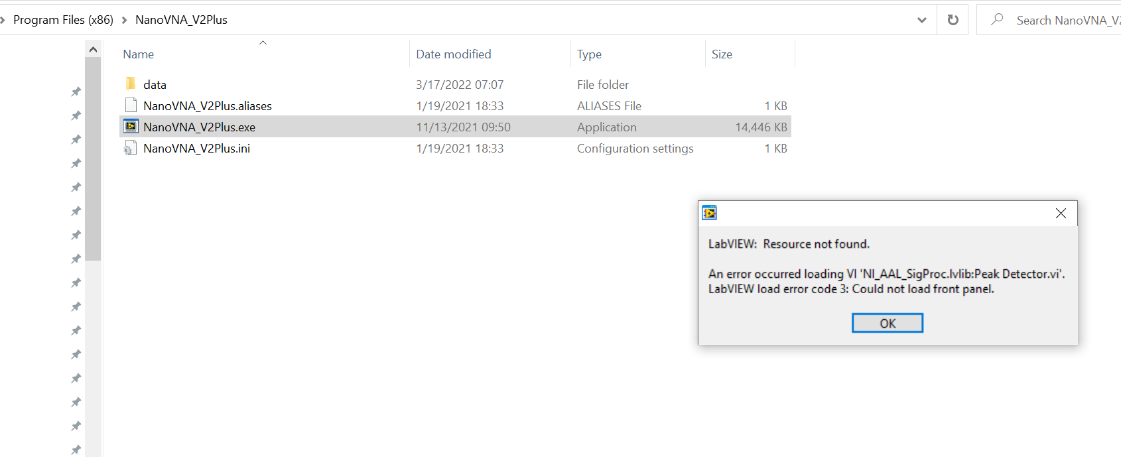Select the data folder name
This screenshot has height=457, width=1121.
tap(155, 84)
